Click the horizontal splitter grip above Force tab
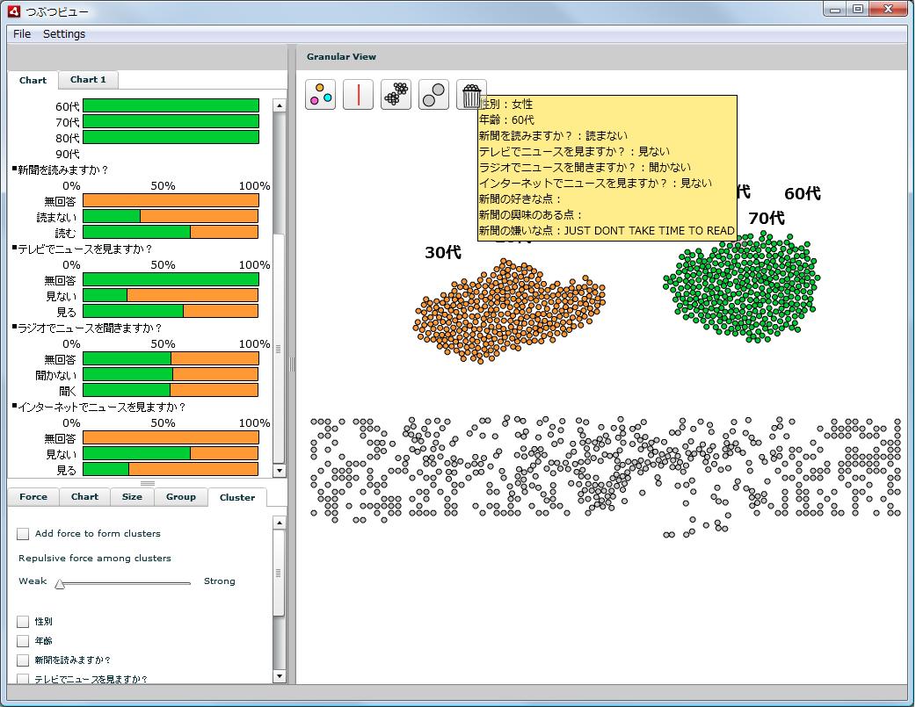The width and height of the screenshot is (916, 707). [x=148, y=483]
